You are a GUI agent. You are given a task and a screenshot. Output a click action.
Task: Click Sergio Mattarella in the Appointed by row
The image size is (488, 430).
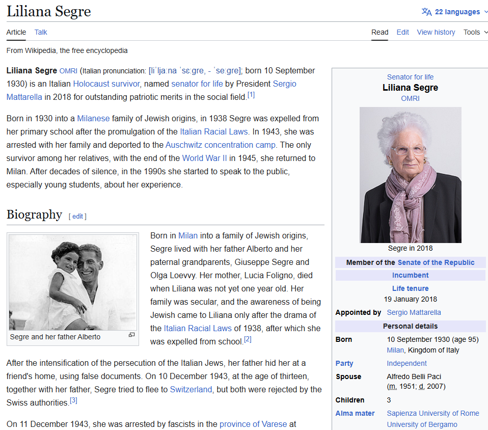tap(414, 312)
